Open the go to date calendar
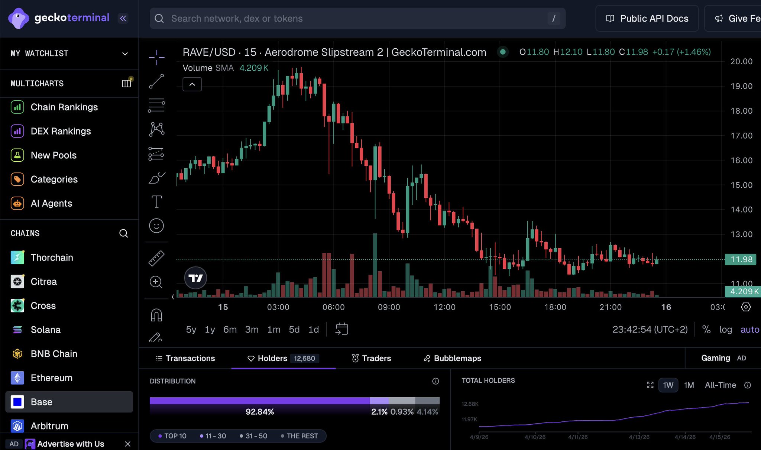The image size is (761, 450). pyautogui.click(x=341, y=329)
